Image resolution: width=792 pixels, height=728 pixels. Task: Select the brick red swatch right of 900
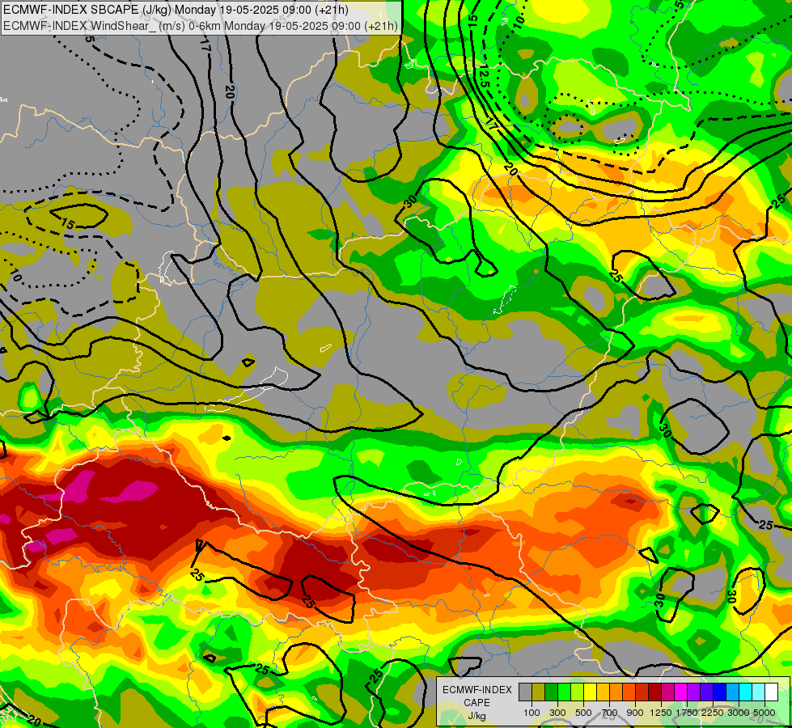pyautogui.click(x=642, y=692)
